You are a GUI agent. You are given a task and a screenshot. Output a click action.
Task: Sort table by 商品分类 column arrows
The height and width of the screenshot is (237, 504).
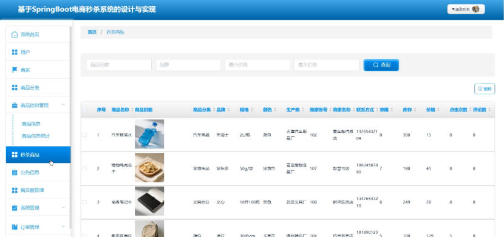click(x=214, y=110)
